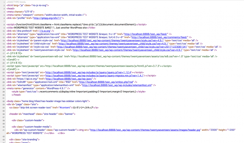Click the skip-link コンテンツへスキップ line
This screenshot has width=244, height=143.
pyautogui.click(x=54, y=108)
